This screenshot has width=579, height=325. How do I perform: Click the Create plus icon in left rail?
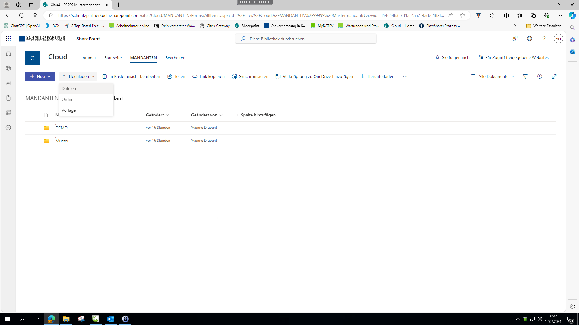(8, 128)
